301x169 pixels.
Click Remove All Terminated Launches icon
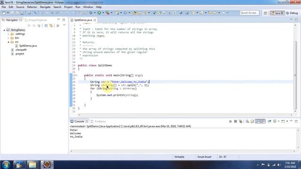tap(240, 121)
